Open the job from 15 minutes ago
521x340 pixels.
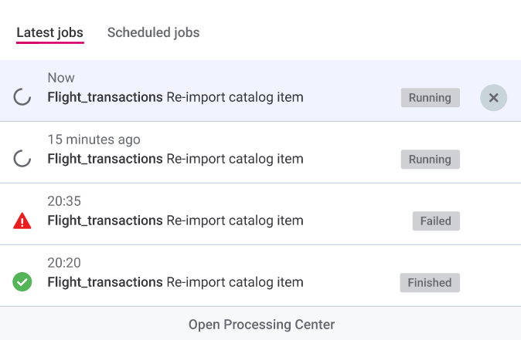(x=175, y=160)
